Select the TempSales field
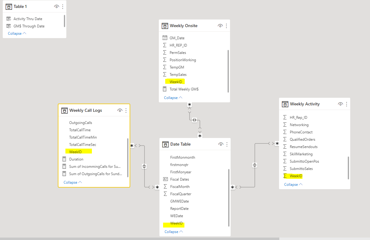Screen dimensions: 370x240 coord(178,75)
